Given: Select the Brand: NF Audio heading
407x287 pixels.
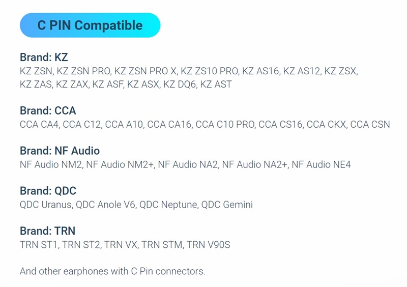Looking at the screenshot, I should [60, 151].
